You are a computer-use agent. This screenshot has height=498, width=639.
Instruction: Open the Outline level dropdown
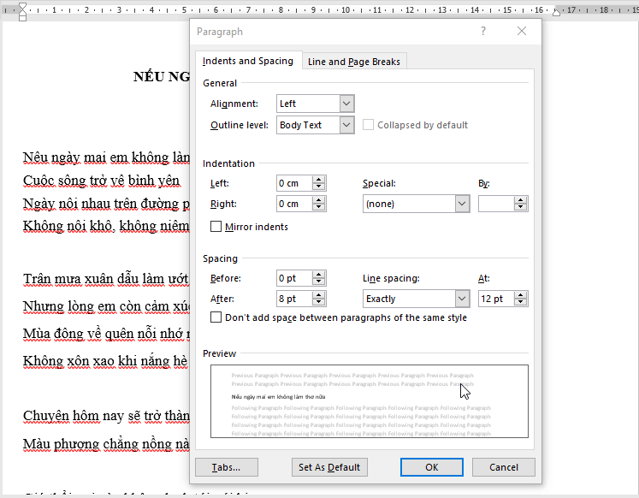point(346,125)
